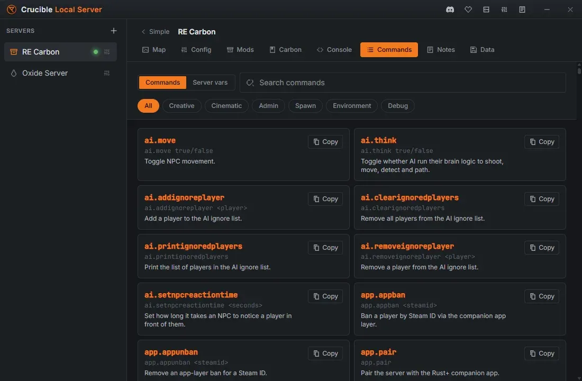This screenshot has width=582, height=381.
Task: Copy the ai.addignoreplayer command
Action: pos(325,199)
